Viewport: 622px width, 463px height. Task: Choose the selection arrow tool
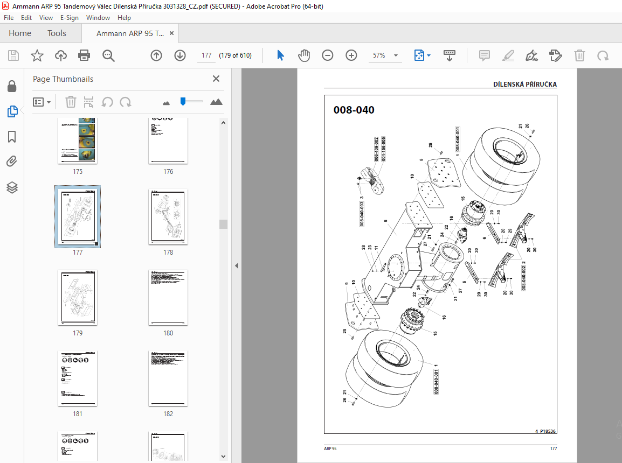pos(280,55)
